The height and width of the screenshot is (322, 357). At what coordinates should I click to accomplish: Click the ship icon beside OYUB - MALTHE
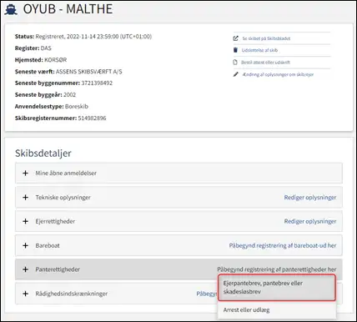click(11, 9)
